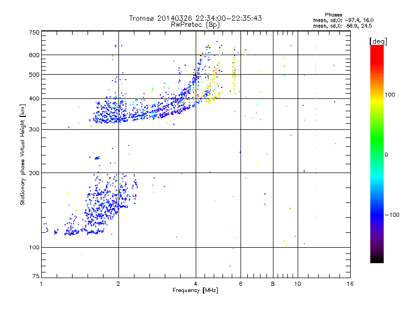Click the '100' y-axis tick label
Screen dimensions: 412x309
tap(34, 248)
